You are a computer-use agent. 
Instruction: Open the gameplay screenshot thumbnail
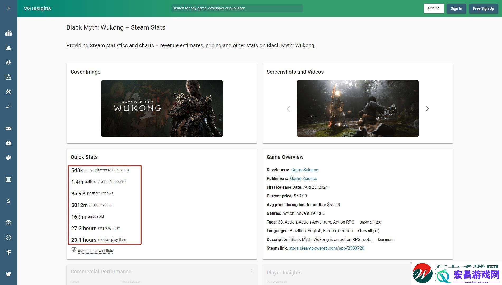point(358,108)
